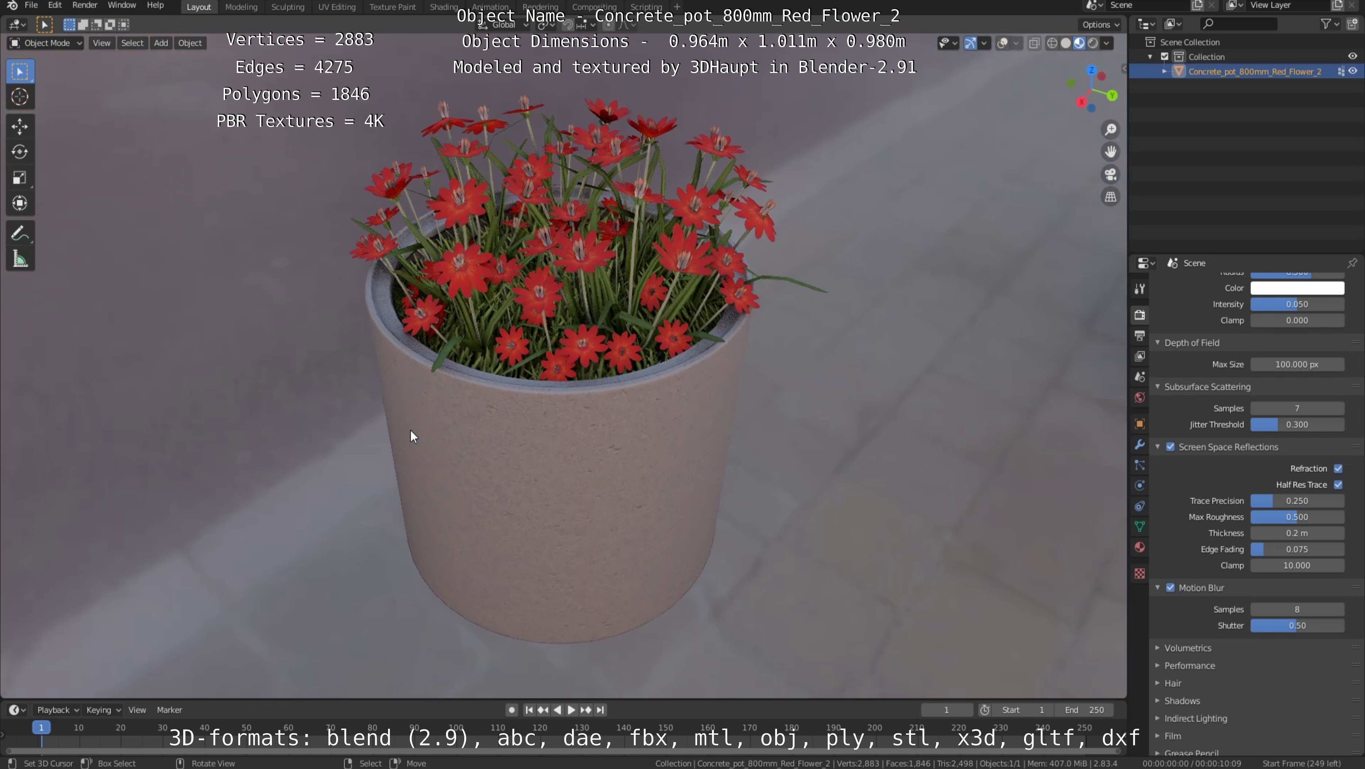Activate the Scale tool

pyautogui.click(x=20, y=178)
